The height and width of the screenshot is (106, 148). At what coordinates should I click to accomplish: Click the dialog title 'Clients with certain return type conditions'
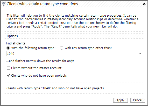(42, 4)
